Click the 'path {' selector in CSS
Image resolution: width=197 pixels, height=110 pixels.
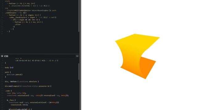pyautogui.click(x=8, y=72)
